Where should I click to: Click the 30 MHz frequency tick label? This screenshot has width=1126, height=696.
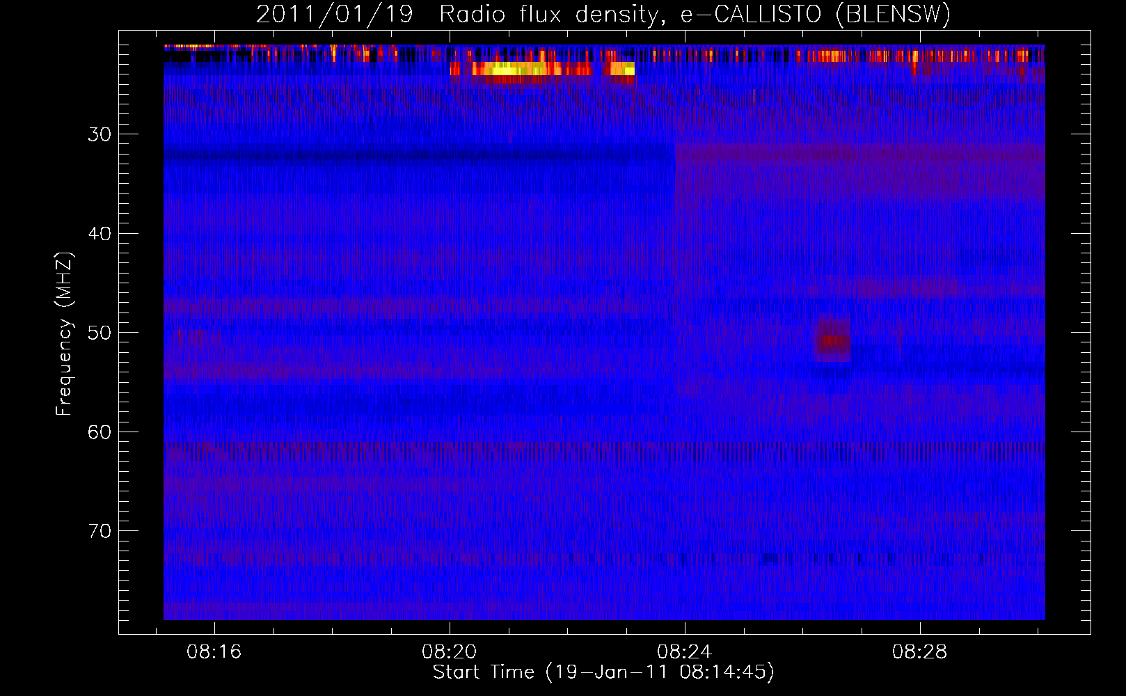(x=100, y=134)
